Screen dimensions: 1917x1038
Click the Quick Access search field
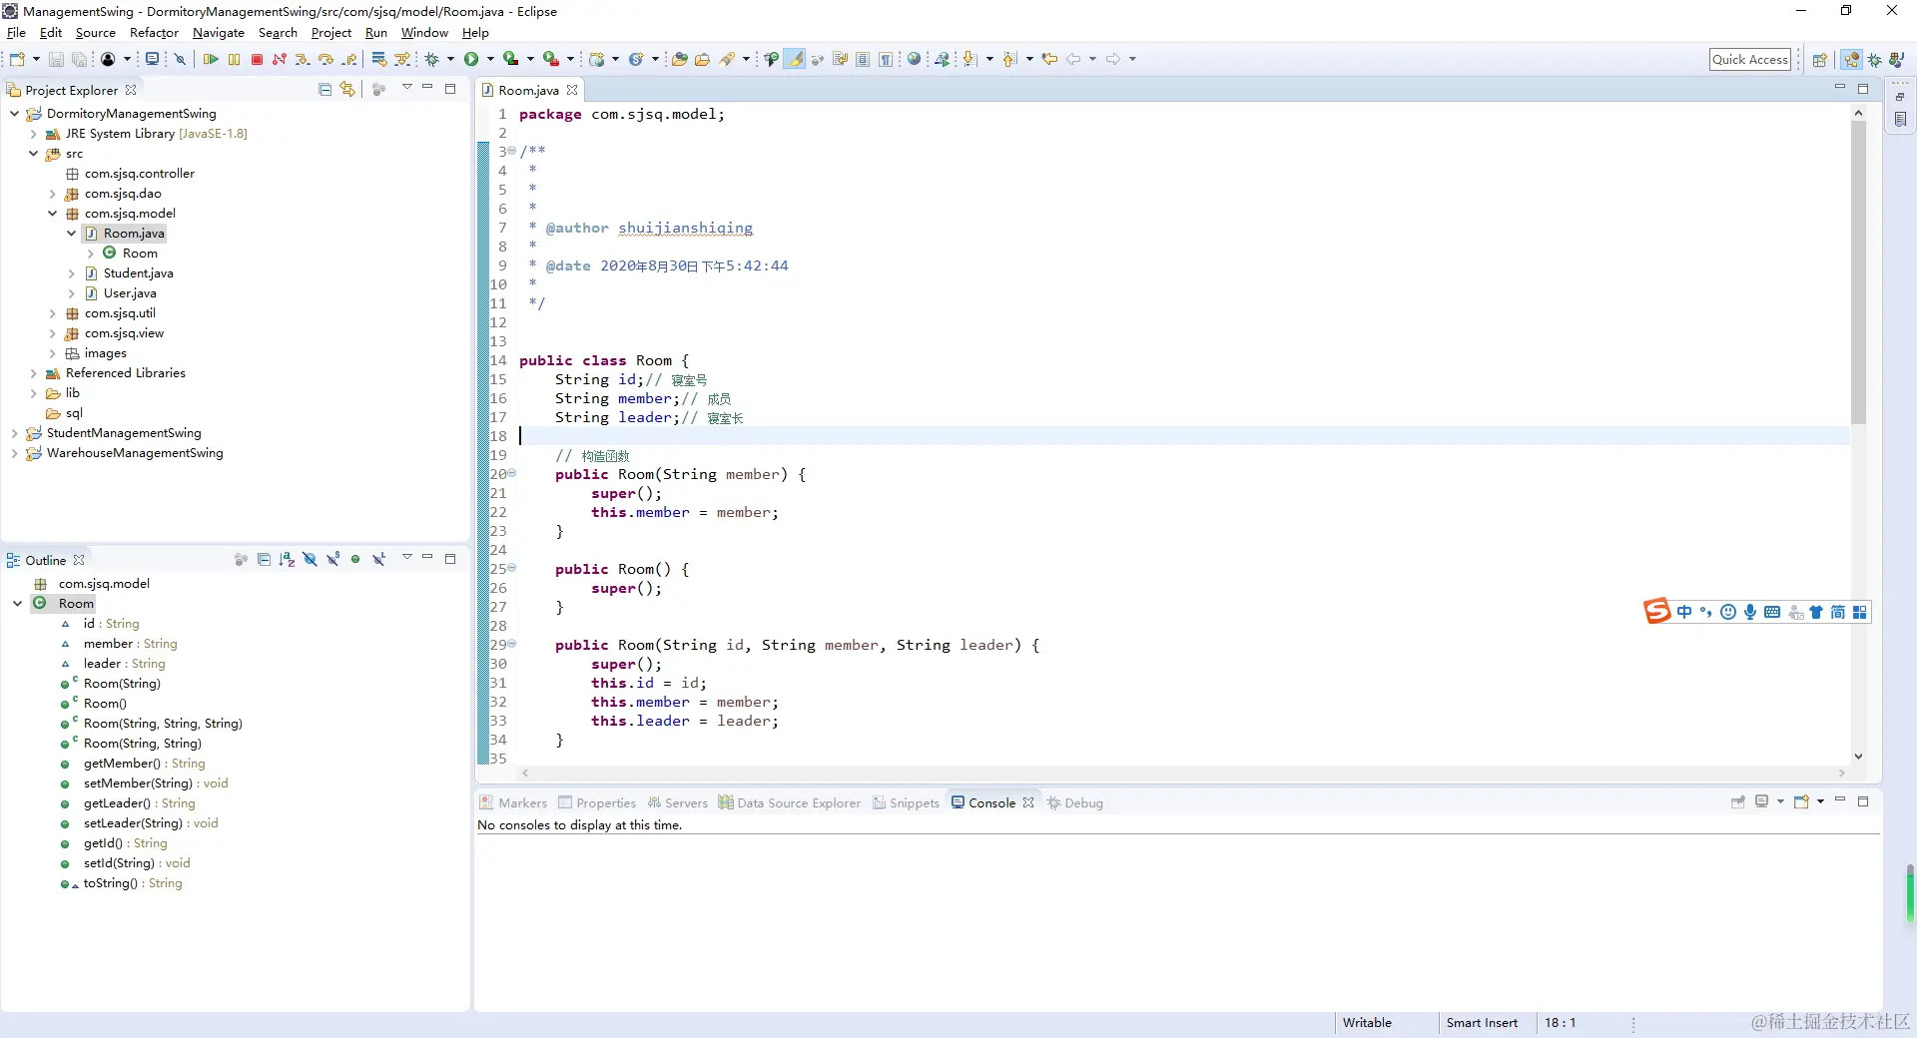click(1750, 60)
